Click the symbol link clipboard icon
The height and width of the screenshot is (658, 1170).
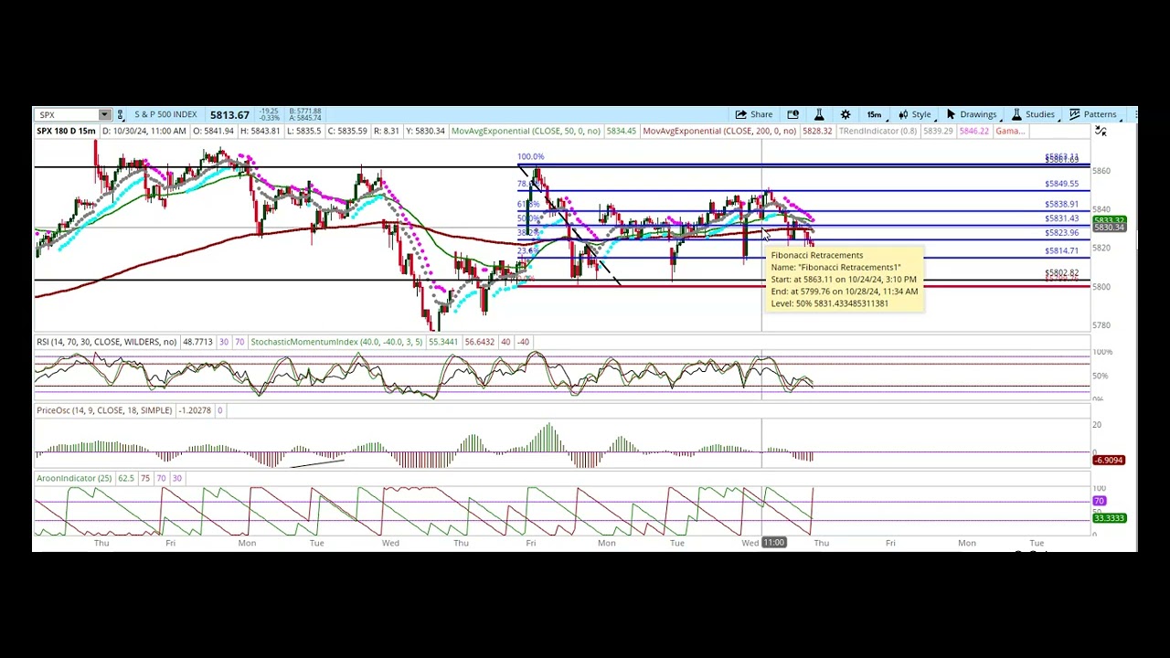point(120,115)
